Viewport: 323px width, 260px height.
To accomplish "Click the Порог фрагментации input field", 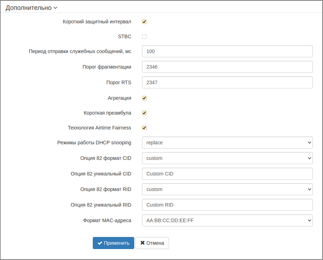I will tap(227, 67).
